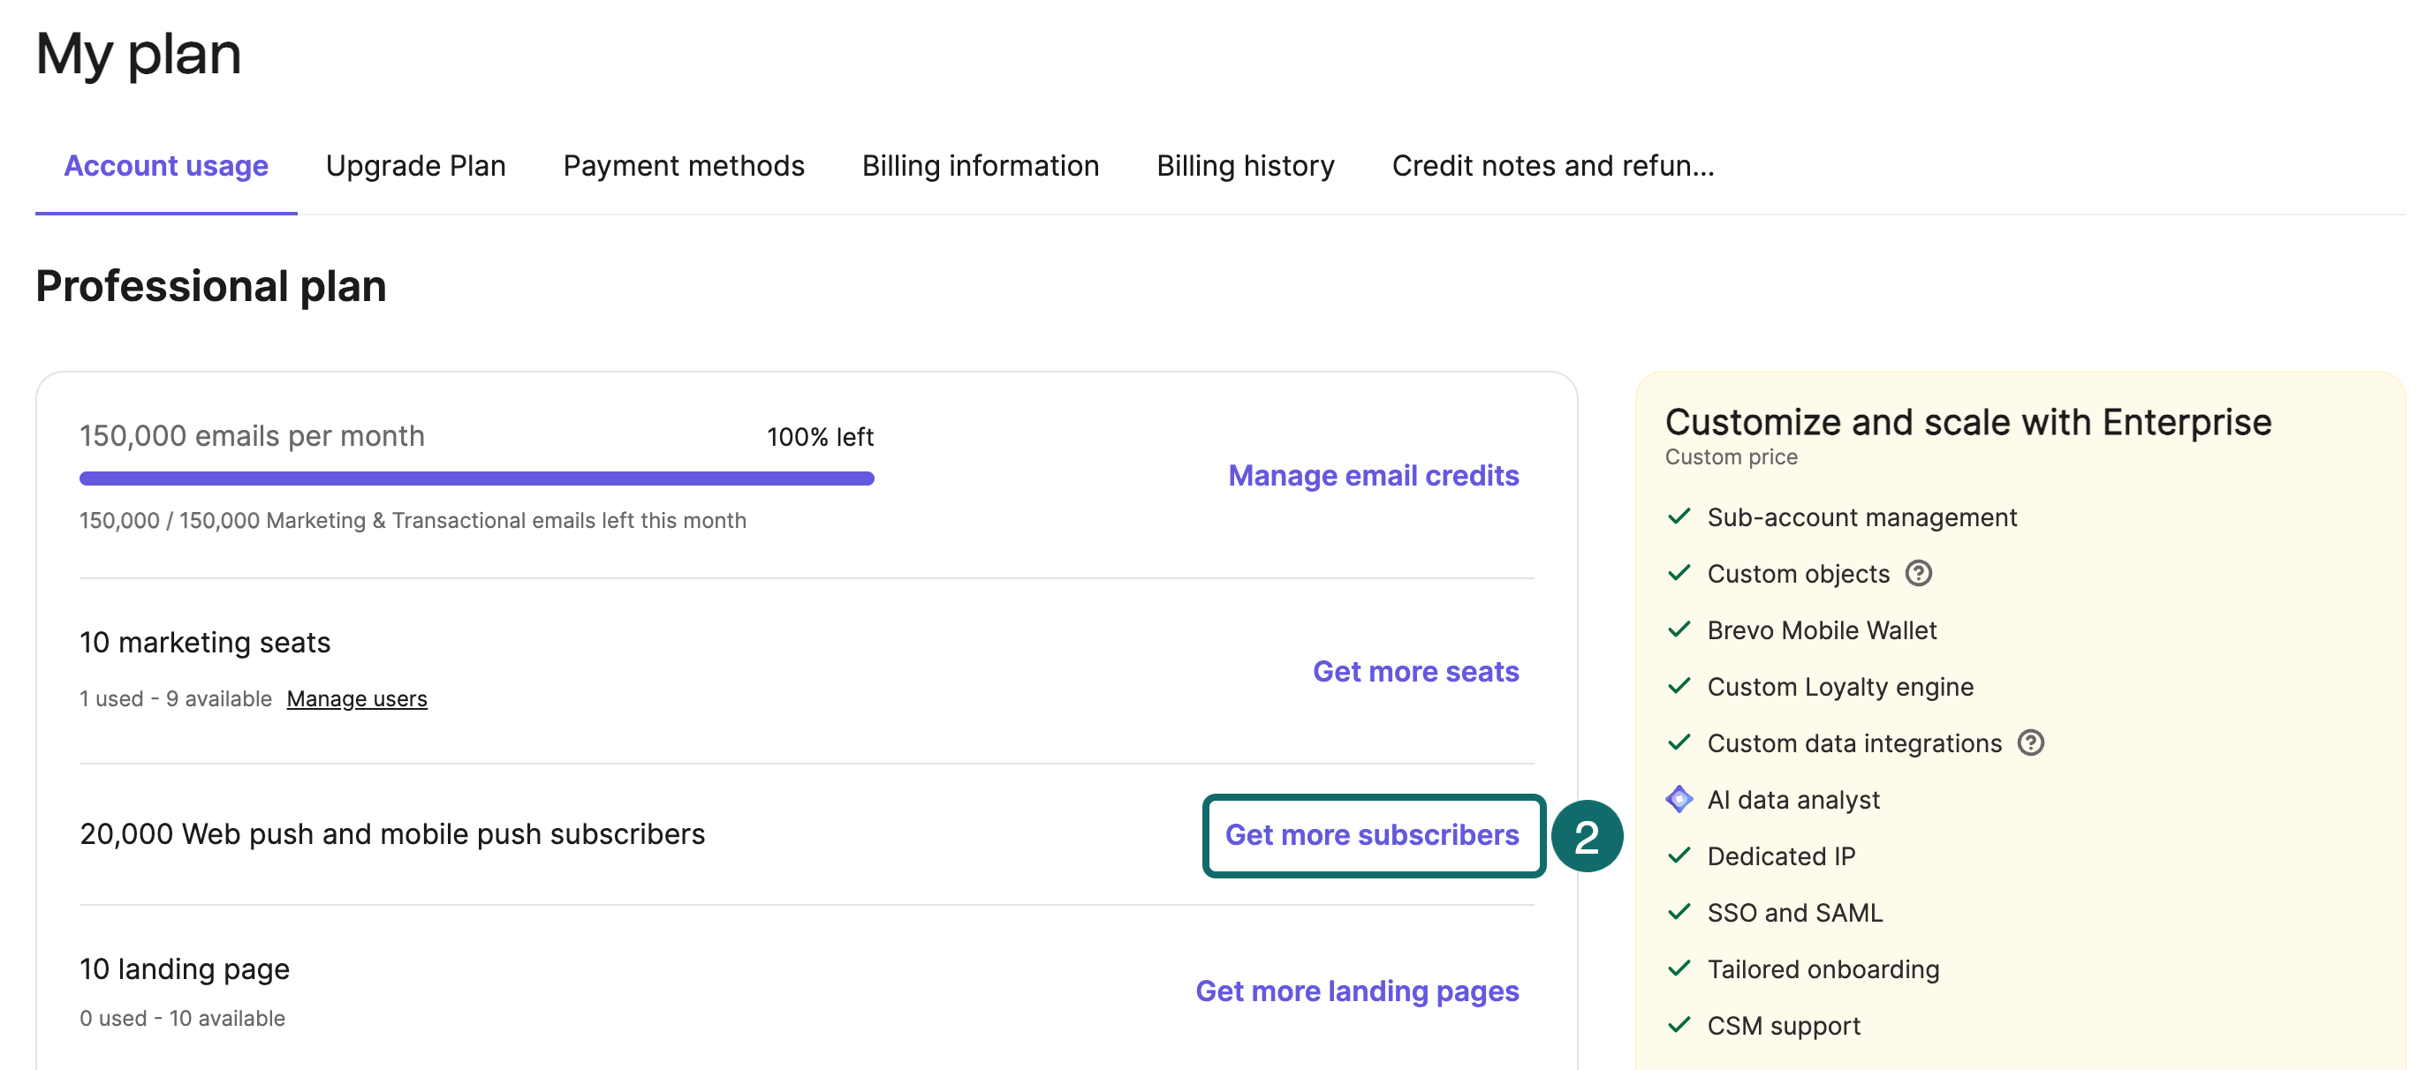Switch to the Upgrade Plan tab

415,166
